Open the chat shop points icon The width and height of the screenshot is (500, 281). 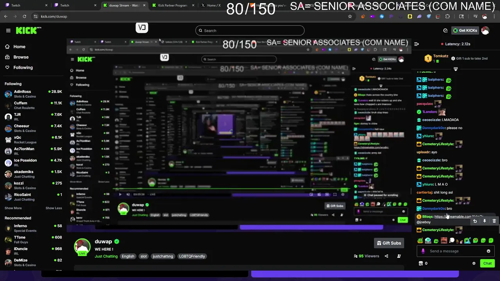pyautogui.click(x=421, y=263)
